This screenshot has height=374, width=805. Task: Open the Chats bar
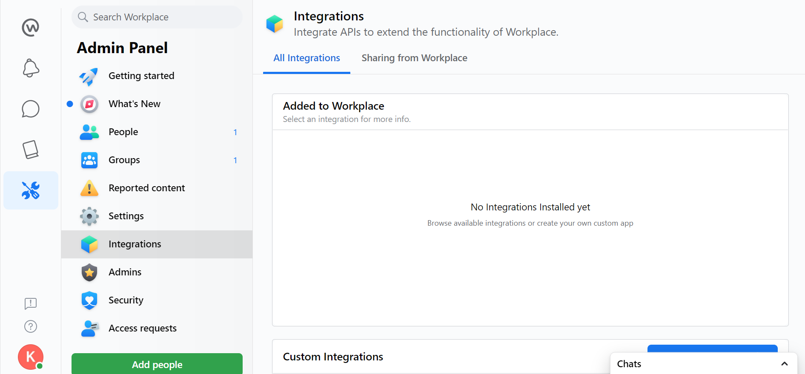[x=703, y=364]
